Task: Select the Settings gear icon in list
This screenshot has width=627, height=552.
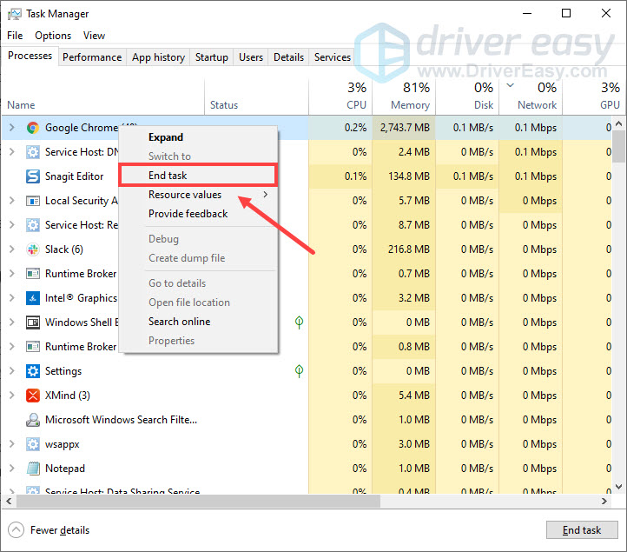Action: click(x=32, y=371)
